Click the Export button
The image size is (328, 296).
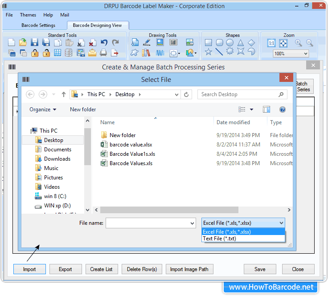point(66,269)
